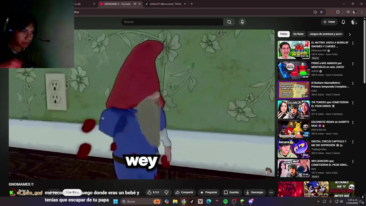The height and width of the screenshot is (206, 366).
Task: Click the install-app icon in address bar
Action: 315,12
